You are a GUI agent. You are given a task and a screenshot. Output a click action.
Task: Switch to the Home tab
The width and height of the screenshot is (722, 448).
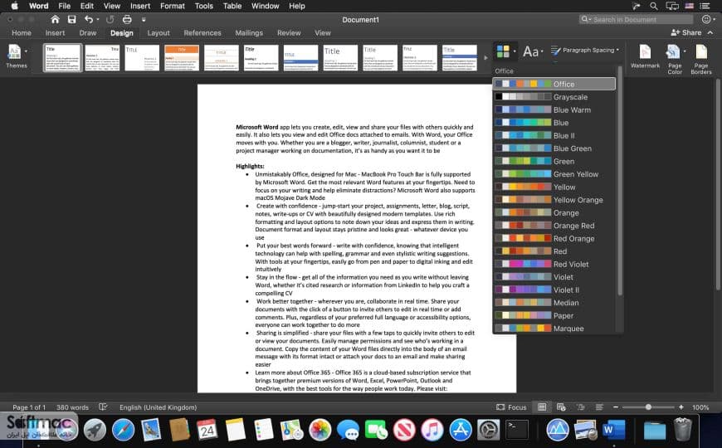coord(22,32)
